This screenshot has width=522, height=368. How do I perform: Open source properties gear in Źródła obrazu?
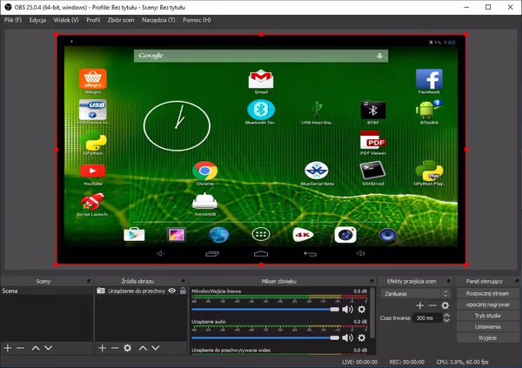pyautogui.click(x=128, y=348)
